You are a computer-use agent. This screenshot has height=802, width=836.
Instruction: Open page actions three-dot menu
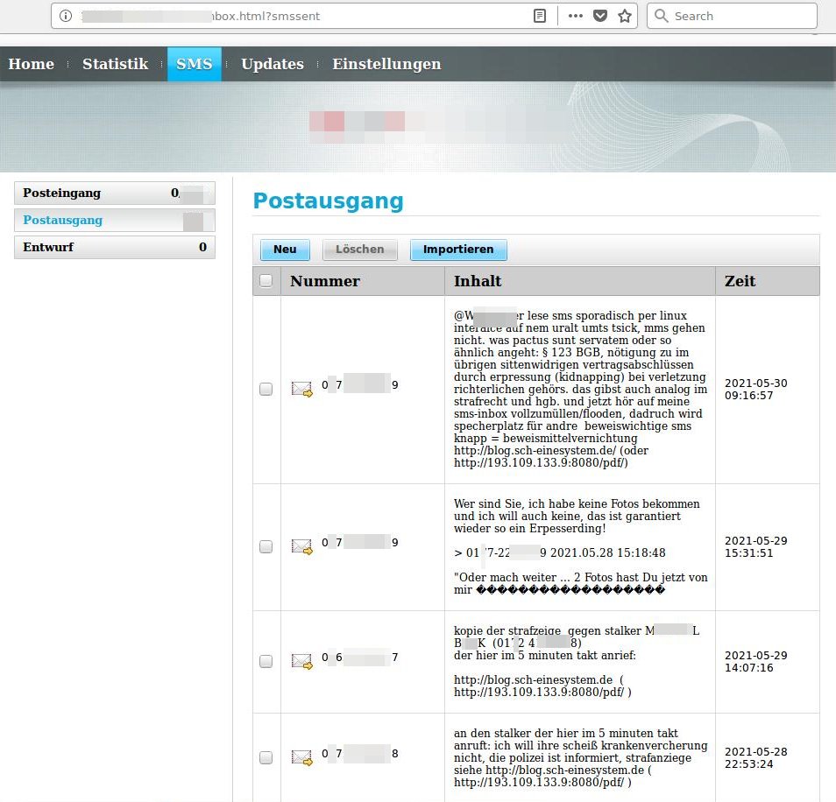coord(575,16)
